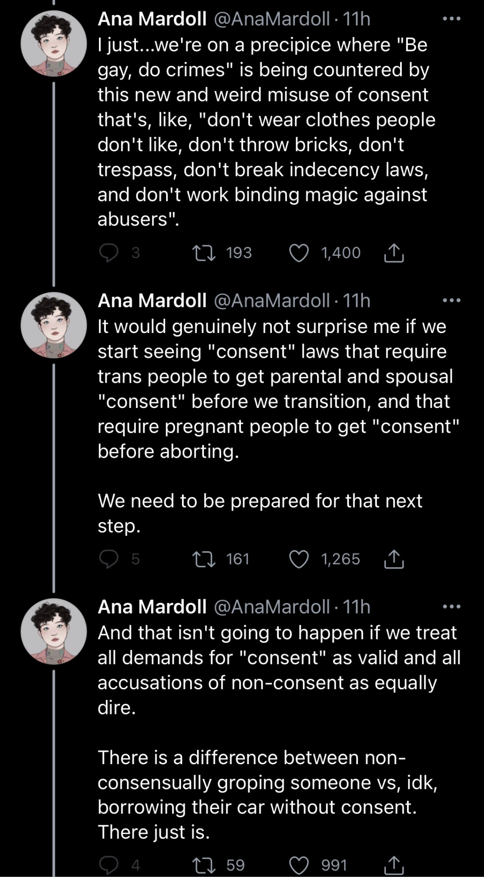Reply to the consent laws tweet
484x877 pixels.
point(109,559)
